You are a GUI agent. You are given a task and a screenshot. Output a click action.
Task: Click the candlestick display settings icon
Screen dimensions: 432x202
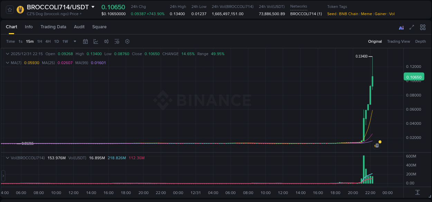click(x=106, y=41)
